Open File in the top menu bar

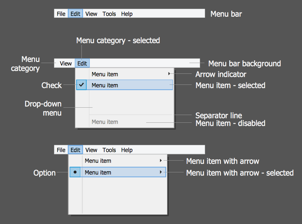[x=61, y=14]
